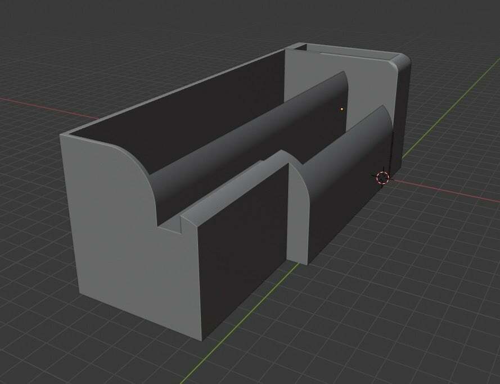This screenshot has height=384, width=500.
Task: Click the orange origin dot of the mesh
Action: 342,109
